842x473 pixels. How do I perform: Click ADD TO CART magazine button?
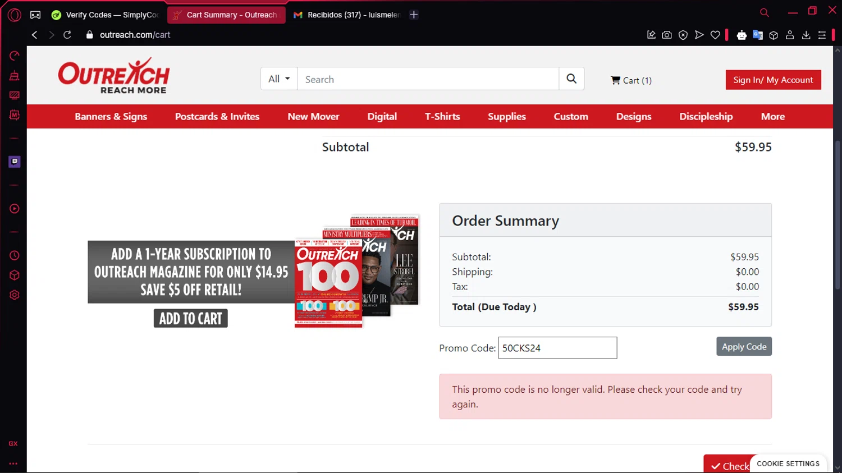pyautogui.click(x=191, y=318)
